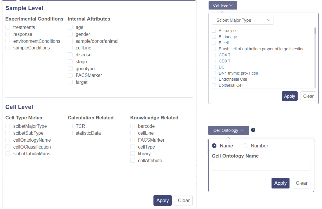Click the Cell Ontology help question icon

(x=253, y=130)
